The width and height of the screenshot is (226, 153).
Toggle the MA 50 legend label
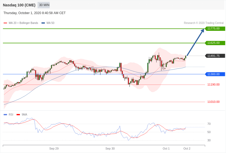click(x=51, y=23)
